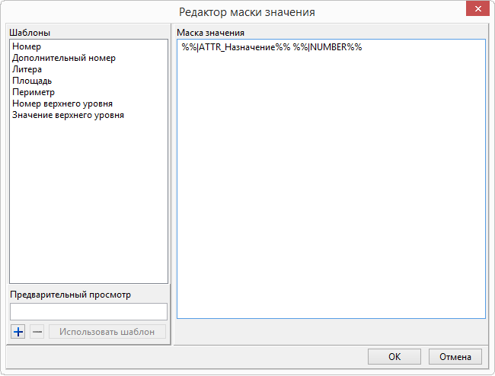The image size is (495, 376).
Task: Focus the 'Предварительный просмотр' preview field
Action: (88, 311)
